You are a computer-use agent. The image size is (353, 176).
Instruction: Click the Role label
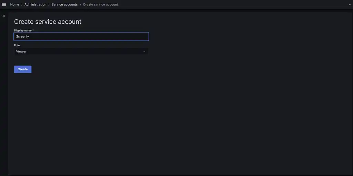[x=17, y=45]
